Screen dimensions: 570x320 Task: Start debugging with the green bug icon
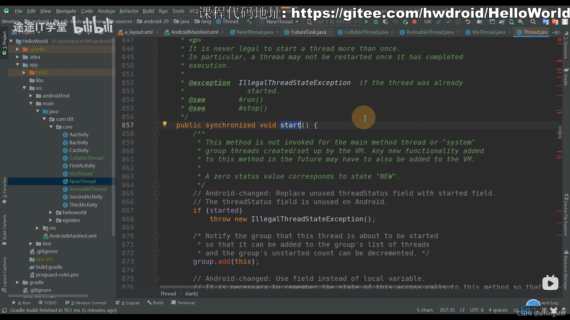coord(376,22)
